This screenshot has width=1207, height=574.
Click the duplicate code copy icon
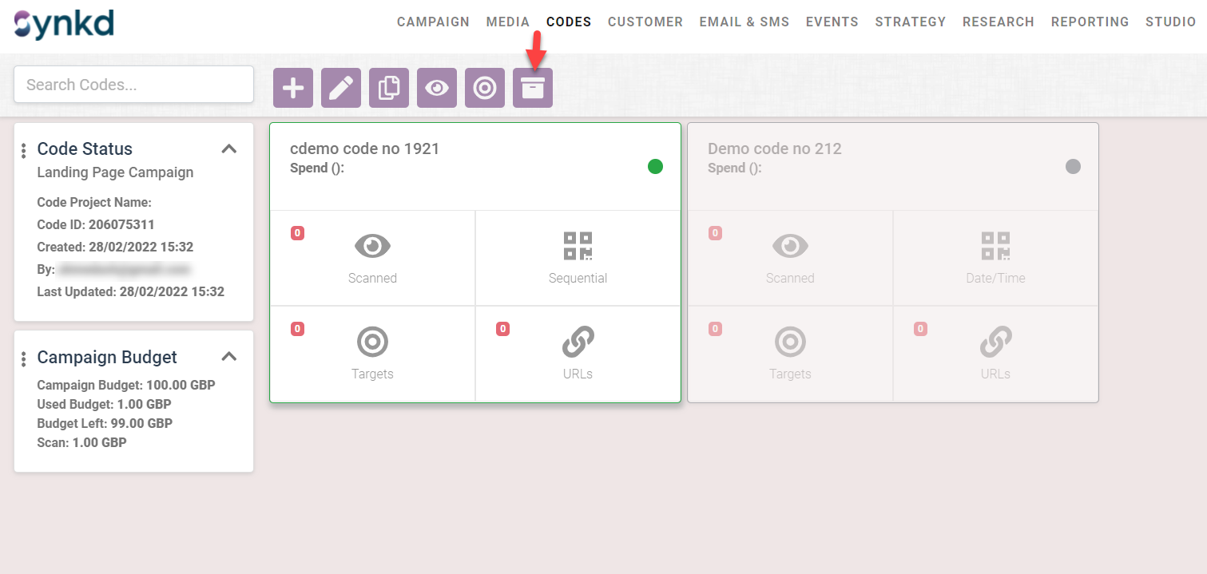pyautogui.click(x=389, y=88)
